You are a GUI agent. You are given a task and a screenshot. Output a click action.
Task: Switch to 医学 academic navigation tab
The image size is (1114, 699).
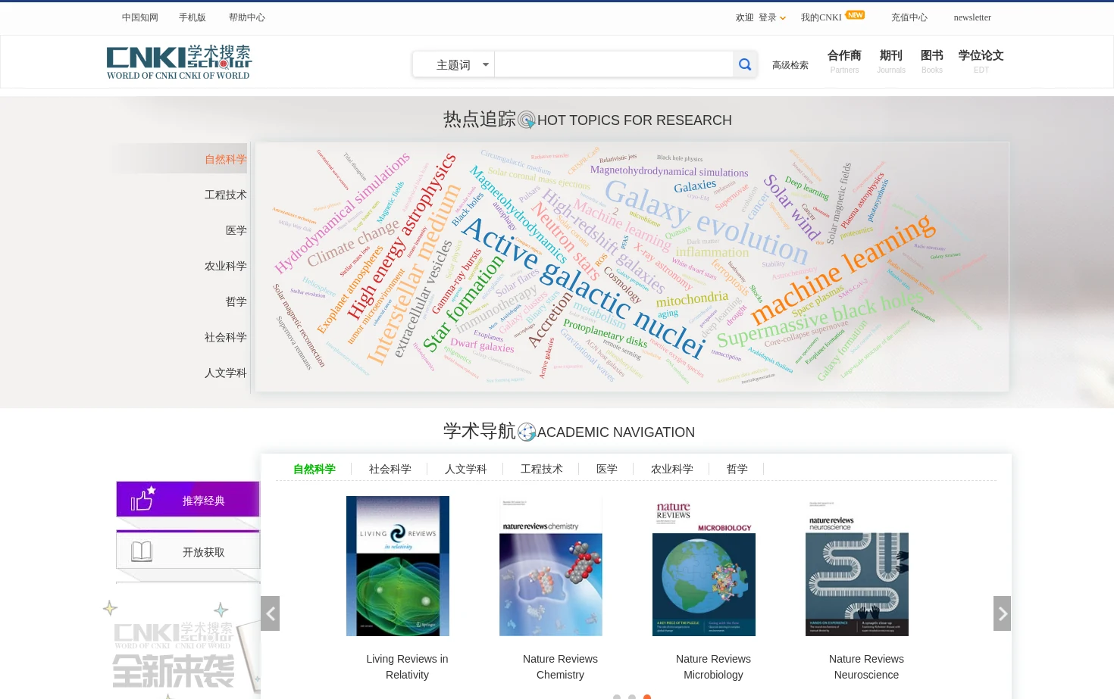607,469
